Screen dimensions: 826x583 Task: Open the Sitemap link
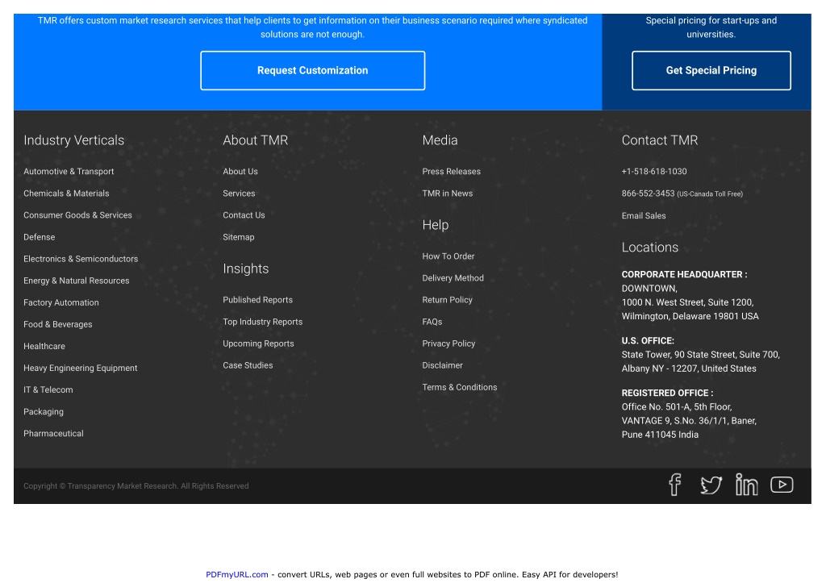(239, 237)
